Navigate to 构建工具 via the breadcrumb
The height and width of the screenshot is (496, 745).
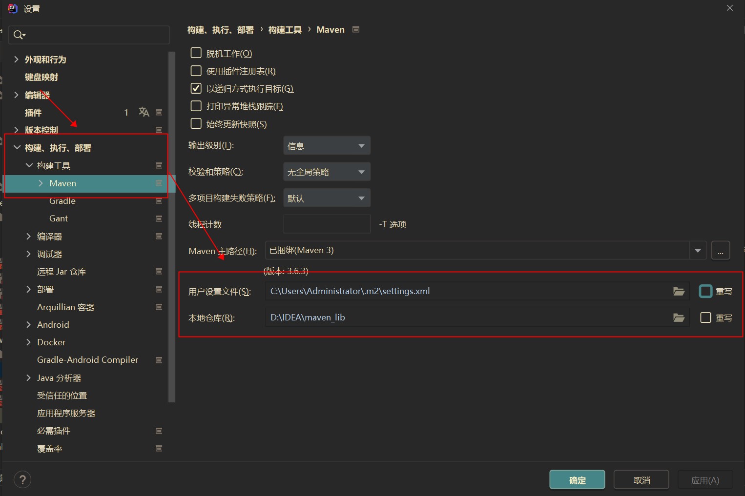[285, 30]
